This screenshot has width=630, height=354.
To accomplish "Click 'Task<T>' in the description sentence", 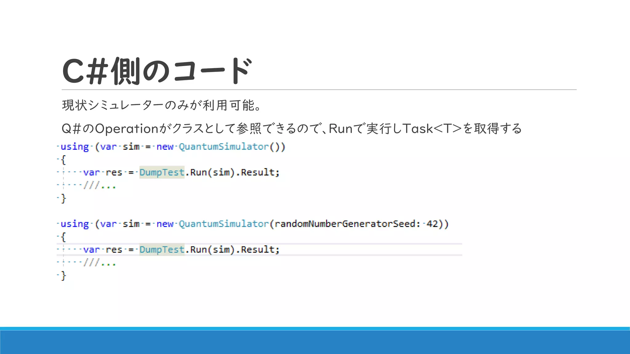I will point(432,128).
